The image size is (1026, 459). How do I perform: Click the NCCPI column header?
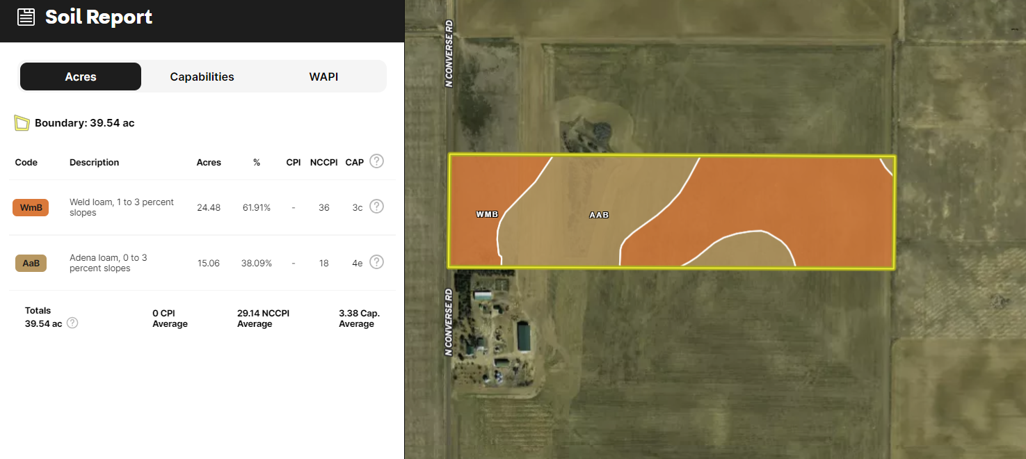click(323, 162)
